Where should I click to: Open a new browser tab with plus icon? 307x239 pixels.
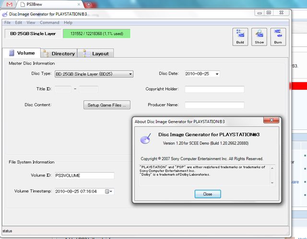[88, 4]
